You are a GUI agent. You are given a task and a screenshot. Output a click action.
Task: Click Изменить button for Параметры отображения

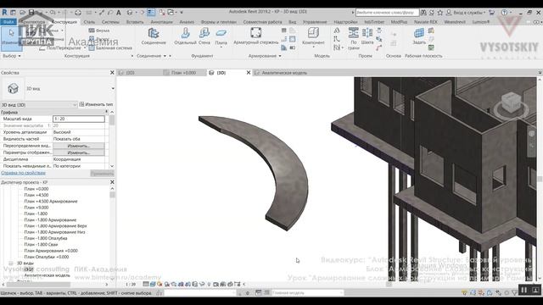click(78, 152)
